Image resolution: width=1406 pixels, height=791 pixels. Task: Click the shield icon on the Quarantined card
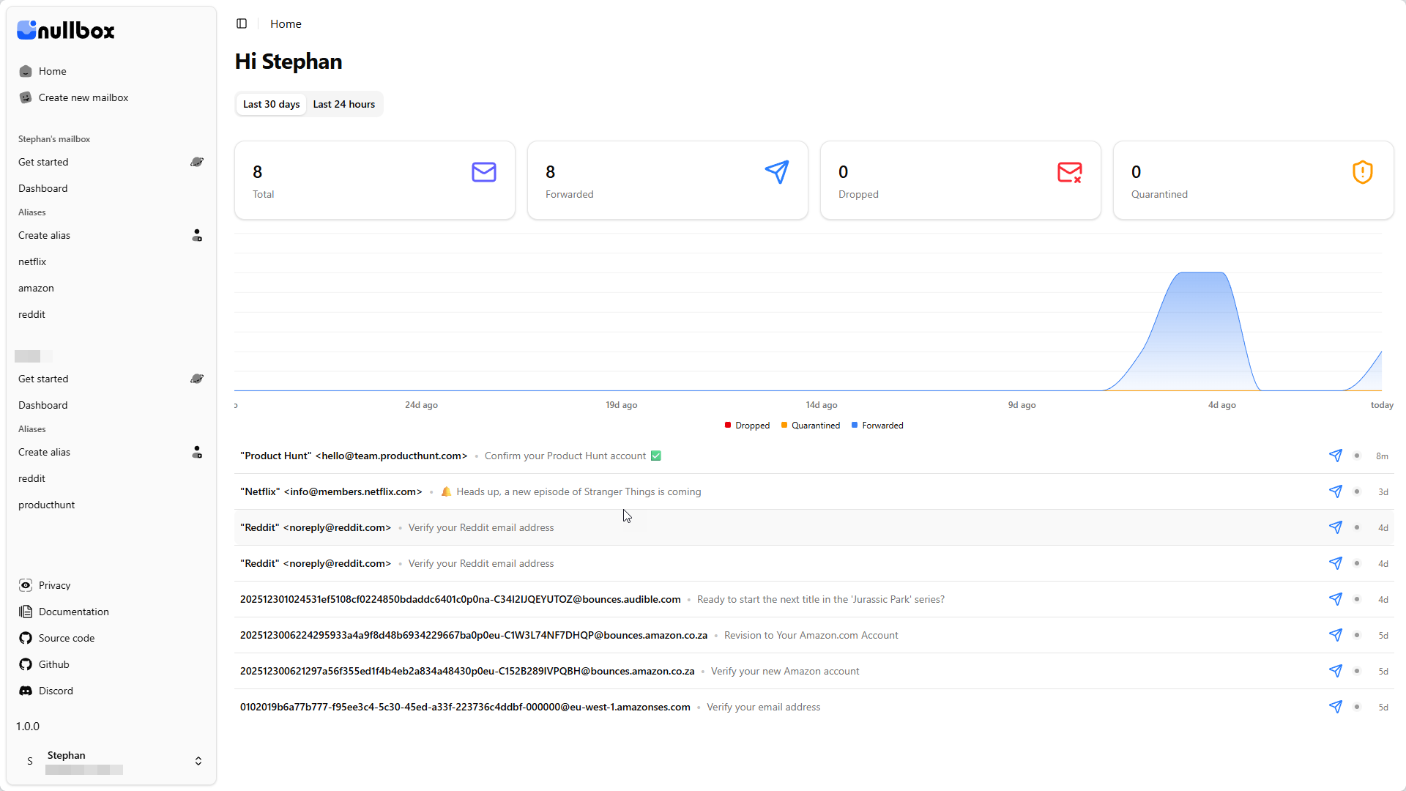pos(1362,172)
